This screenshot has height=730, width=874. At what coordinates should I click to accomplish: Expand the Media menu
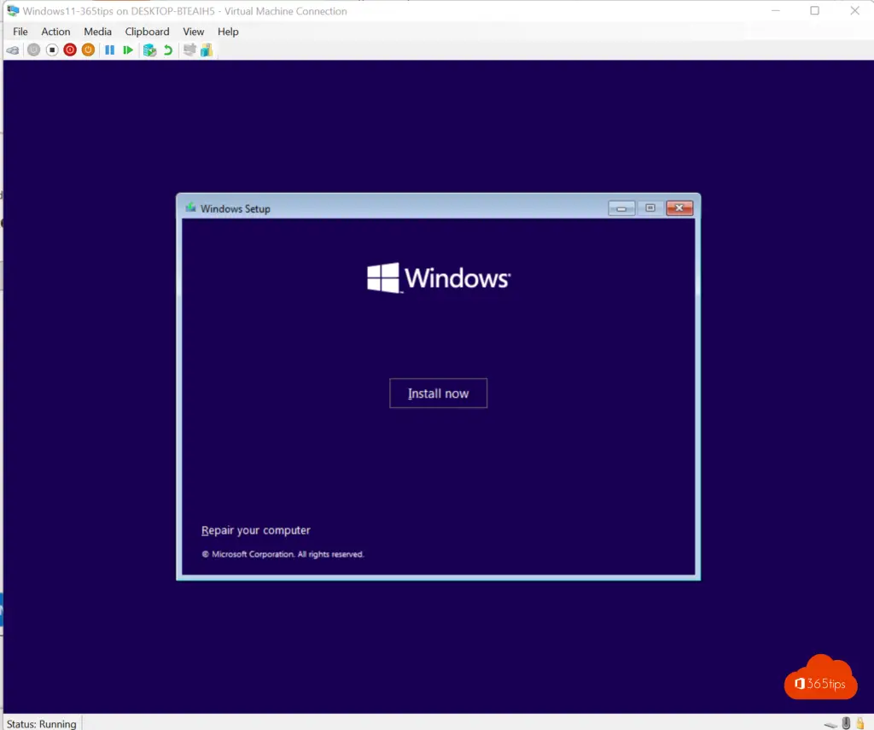click(97, 32)
